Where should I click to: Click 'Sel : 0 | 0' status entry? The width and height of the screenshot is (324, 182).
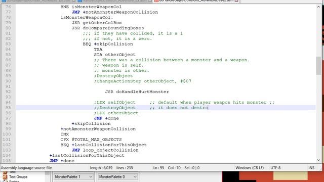pos(192,168)
